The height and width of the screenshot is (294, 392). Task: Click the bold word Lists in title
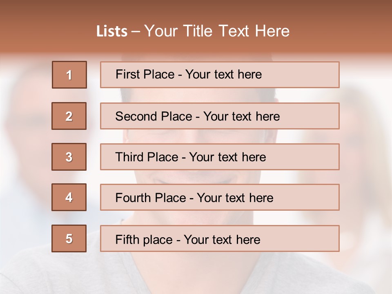click(x=111, y=31)
